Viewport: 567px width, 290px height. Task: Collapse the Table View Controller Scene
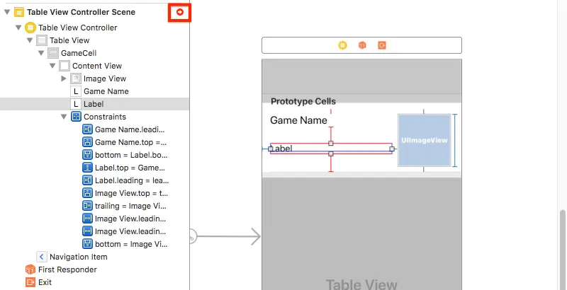(x=7, y=12)
